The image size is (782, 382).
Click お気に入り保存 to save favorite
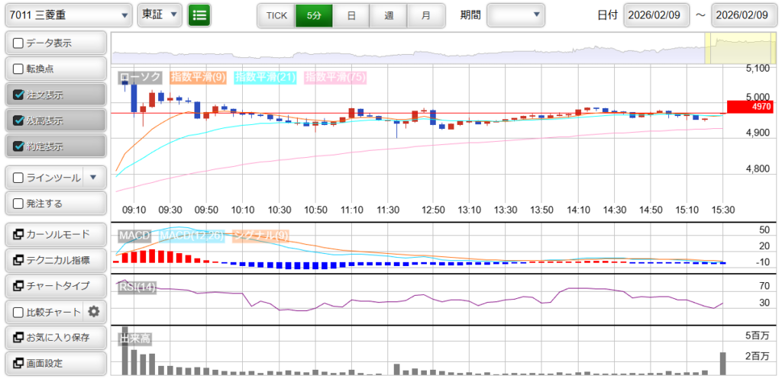point(55,337)
